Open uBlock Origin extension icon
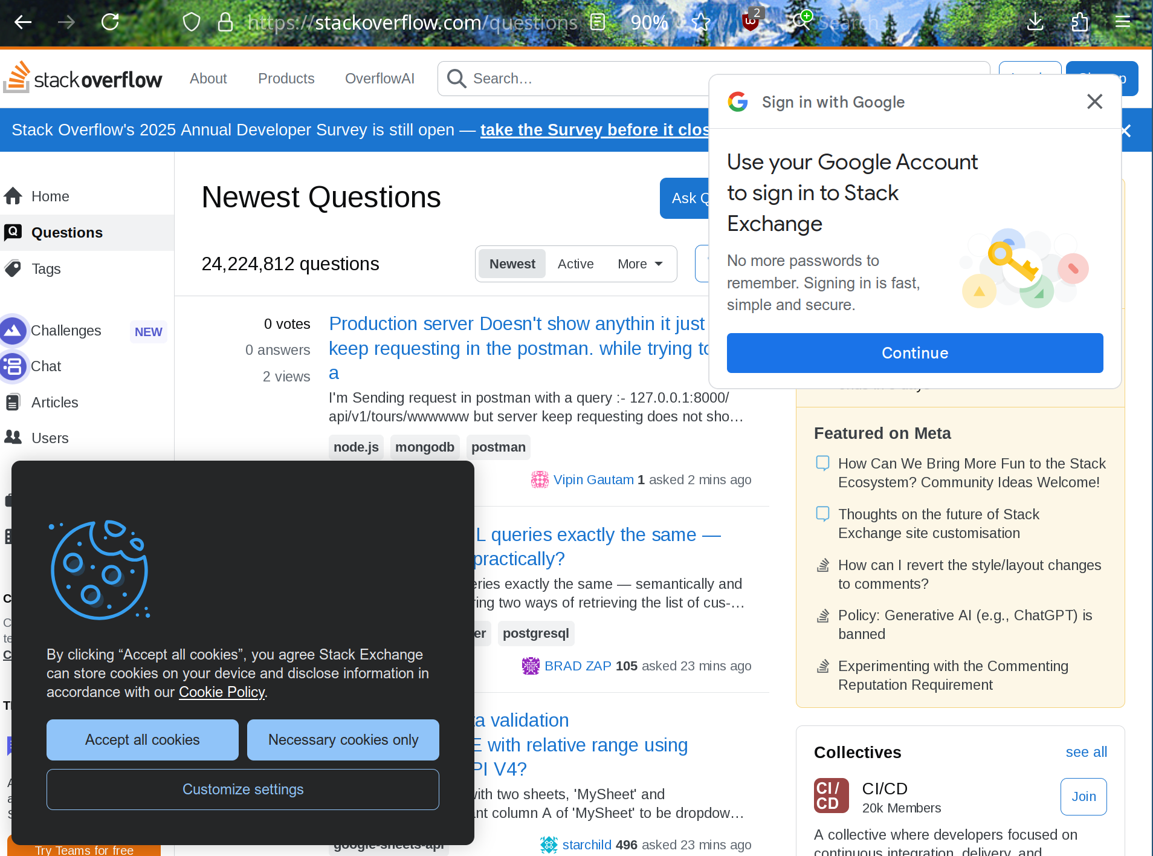Screen dimensions: 1153x856 pos(751,22)
